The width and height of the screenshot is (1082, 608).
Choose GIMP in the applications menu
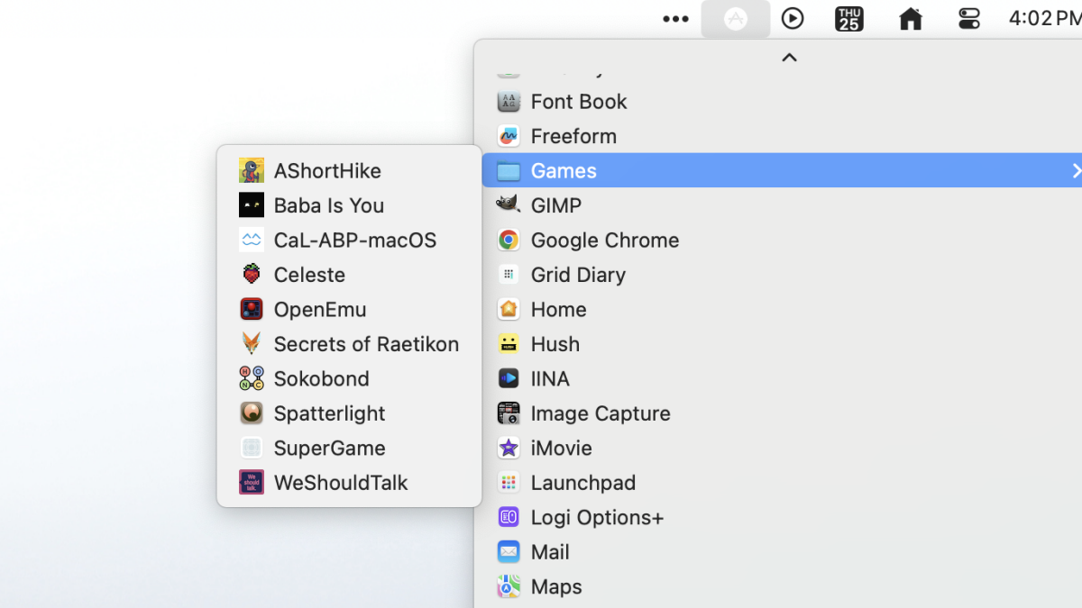555,205
